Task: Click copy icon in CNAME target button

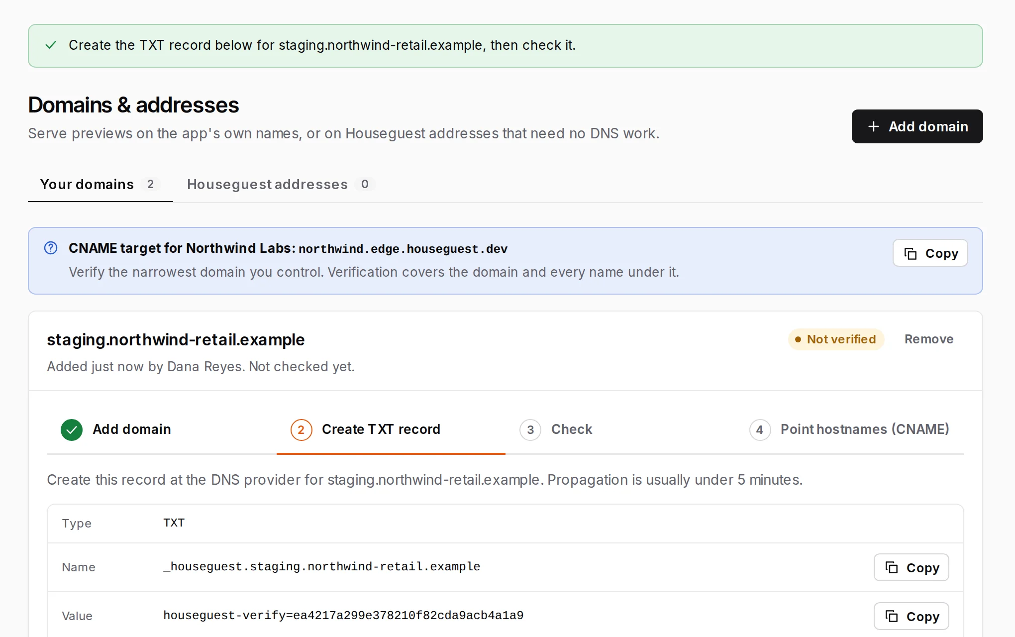Action: pyautogui.click(x=911, y=254)
